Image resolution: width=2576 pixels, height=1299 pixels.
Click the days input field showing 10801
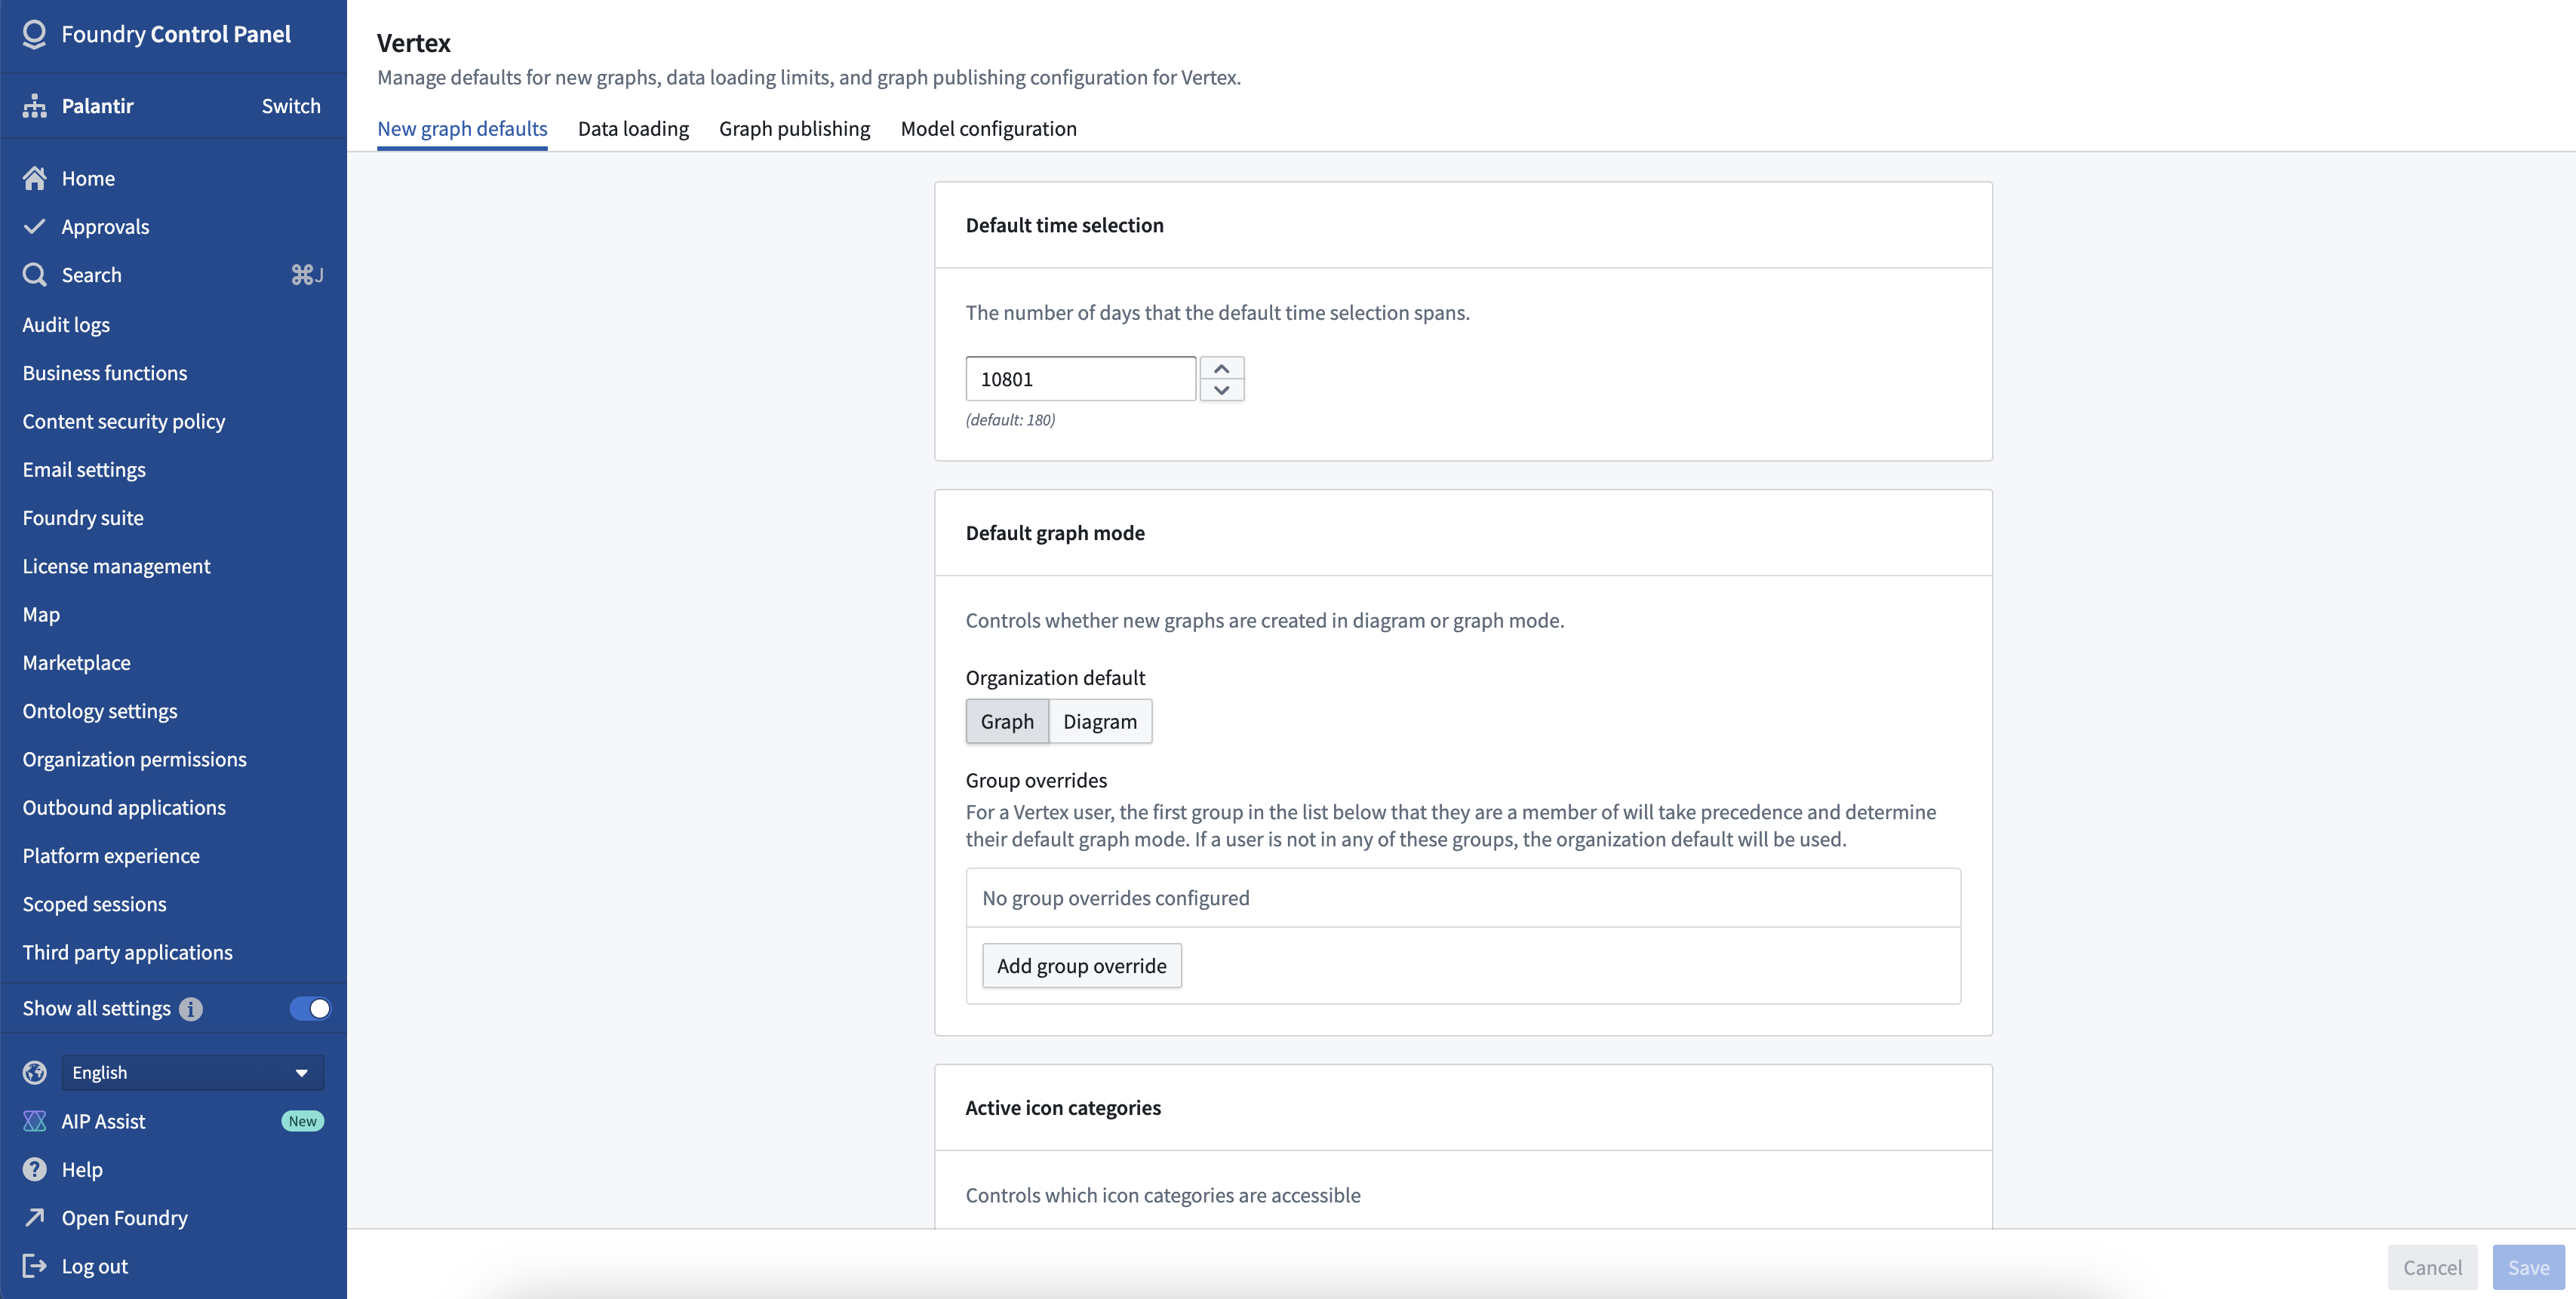coord(1080,378)
